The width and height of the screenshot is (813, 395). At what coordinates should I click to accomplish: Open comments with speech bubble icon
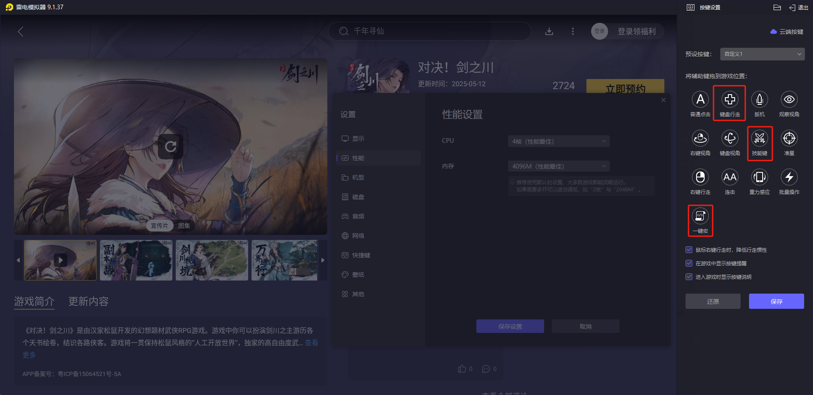[x=486, y=369]
